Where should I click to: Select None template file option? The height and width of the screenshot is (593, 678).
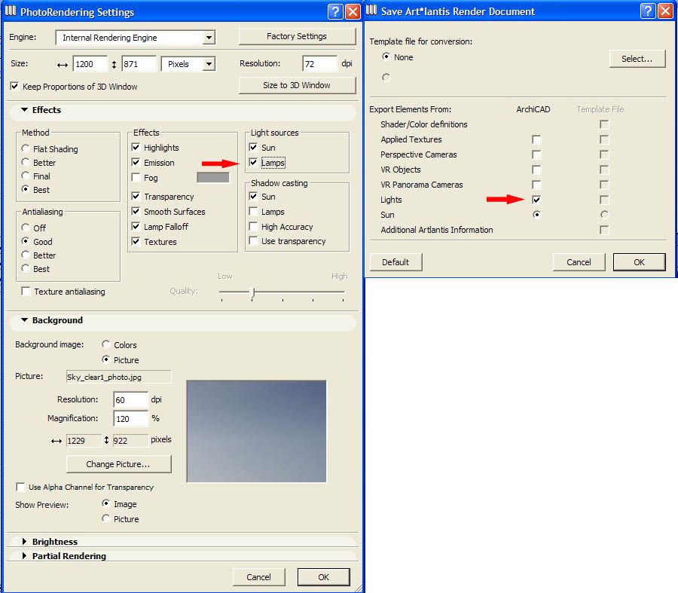(386, 57)
